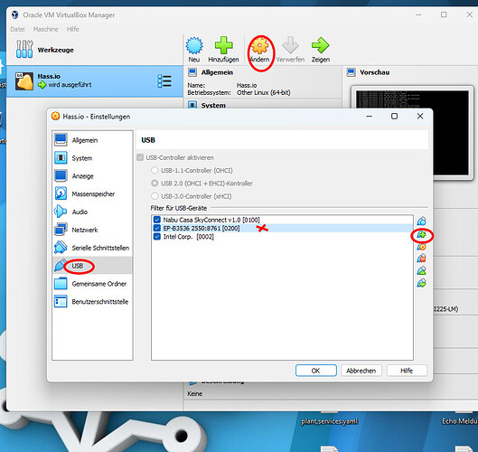
Task: Open the Netzwerk settings category
Action: tap(93, 230)
